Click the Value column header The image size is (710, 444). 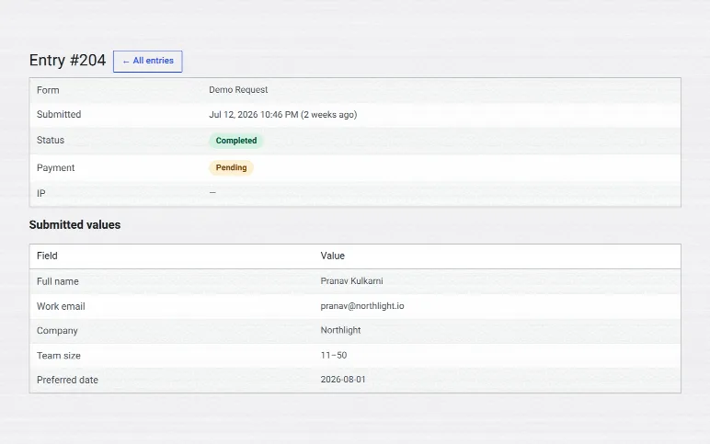point(332,256)
